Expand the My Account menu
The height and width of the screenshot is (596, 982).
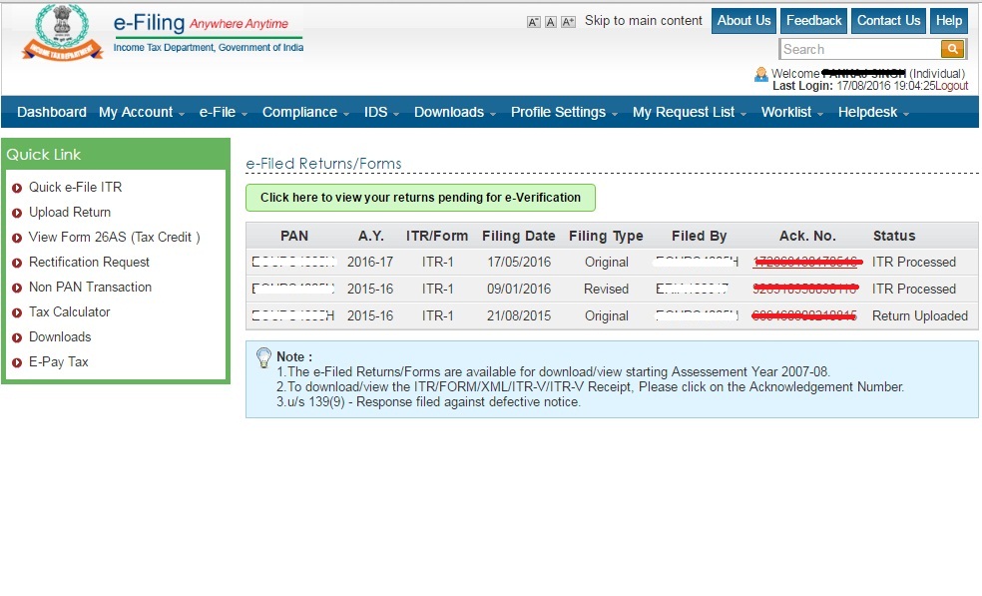click(x=135, y=112)
